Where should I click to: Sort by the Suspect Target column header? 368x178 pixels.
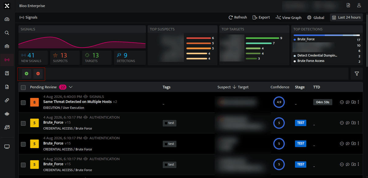click(233, 87)
